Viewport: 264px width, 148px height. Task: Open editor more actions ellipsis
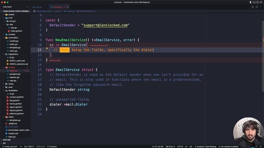point(261,7)
